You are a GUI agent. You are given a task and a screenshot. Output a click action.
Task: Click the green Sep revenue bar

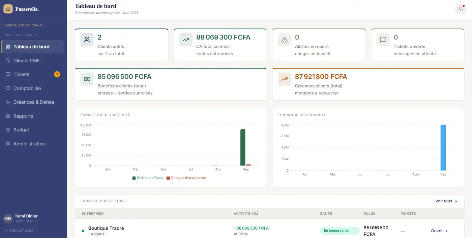click(243, 147)
